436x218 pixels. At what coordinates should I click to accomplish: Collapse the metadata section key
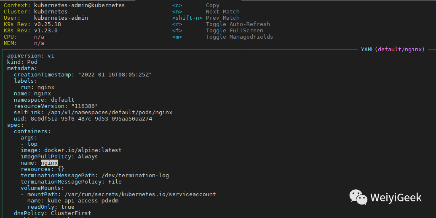[22, 68]
